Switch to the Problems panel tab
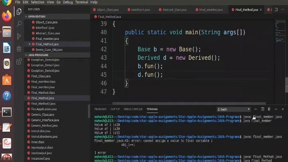288x162 pixels. coord(100,109)
